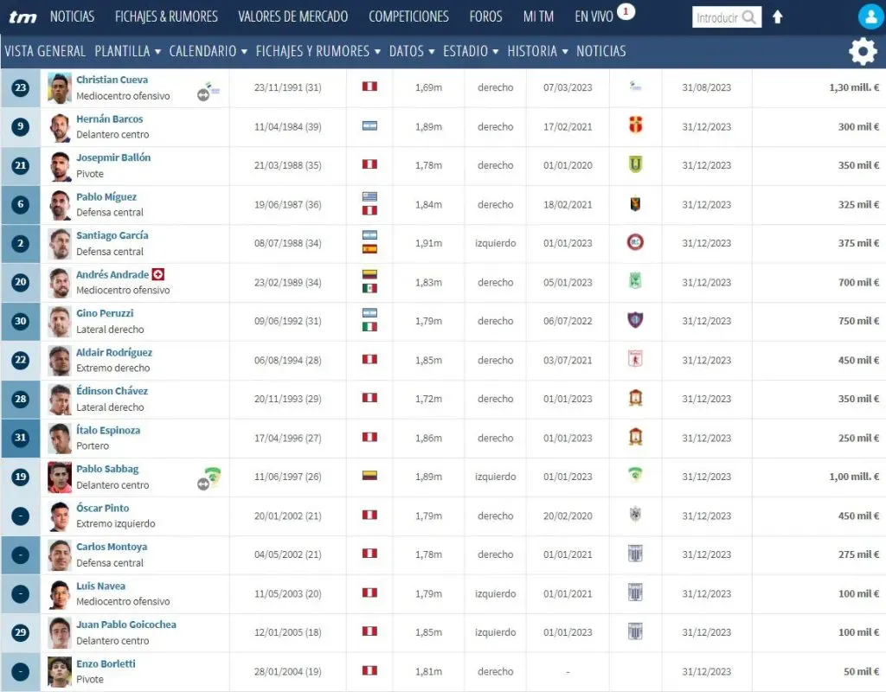This screenshot has width=886, height=692.
Task: Open Juan Pablo Goicochea's profile link
Action: pyautogui.click(x=125, y=625)
